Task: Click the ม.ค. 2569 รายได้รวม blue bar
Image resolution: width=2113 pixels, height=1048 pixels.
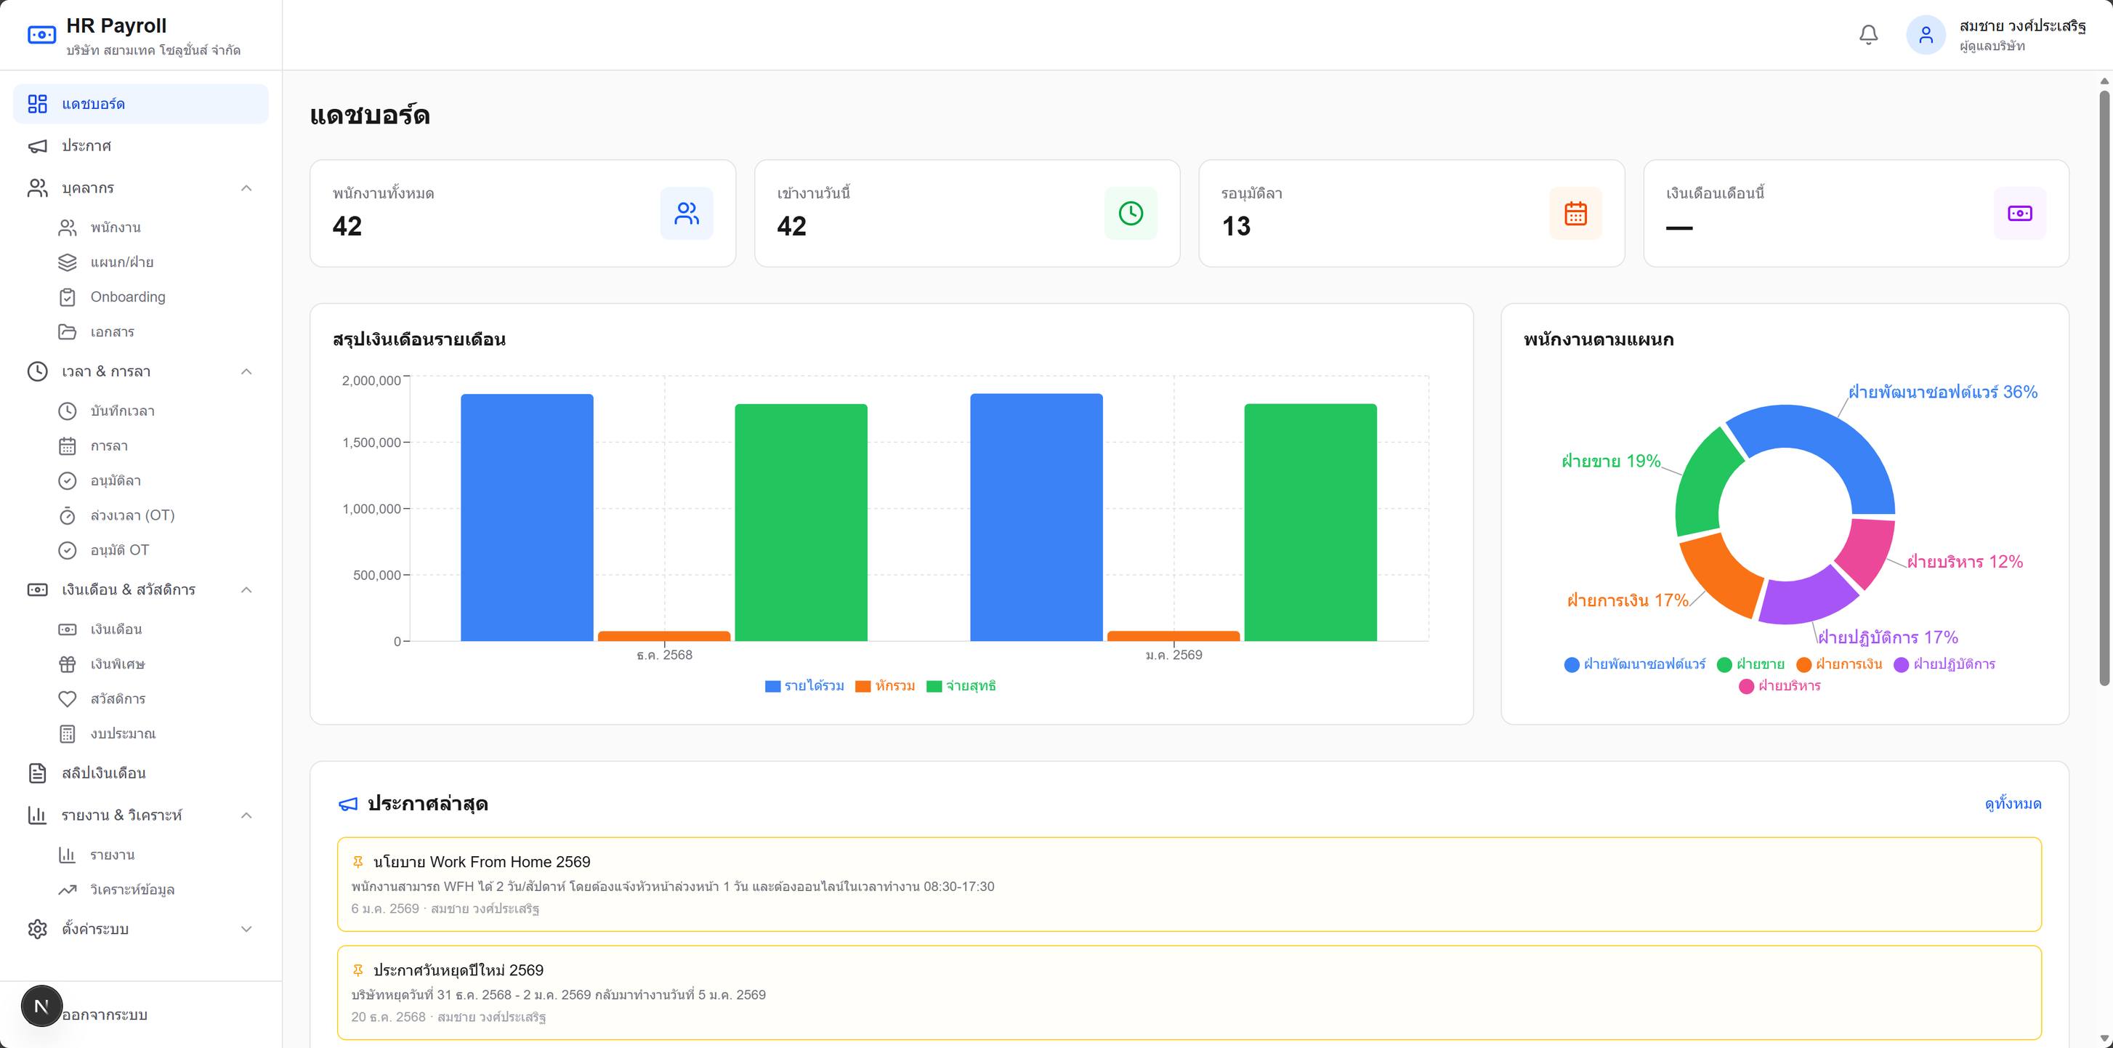Action: point(1037,518)
